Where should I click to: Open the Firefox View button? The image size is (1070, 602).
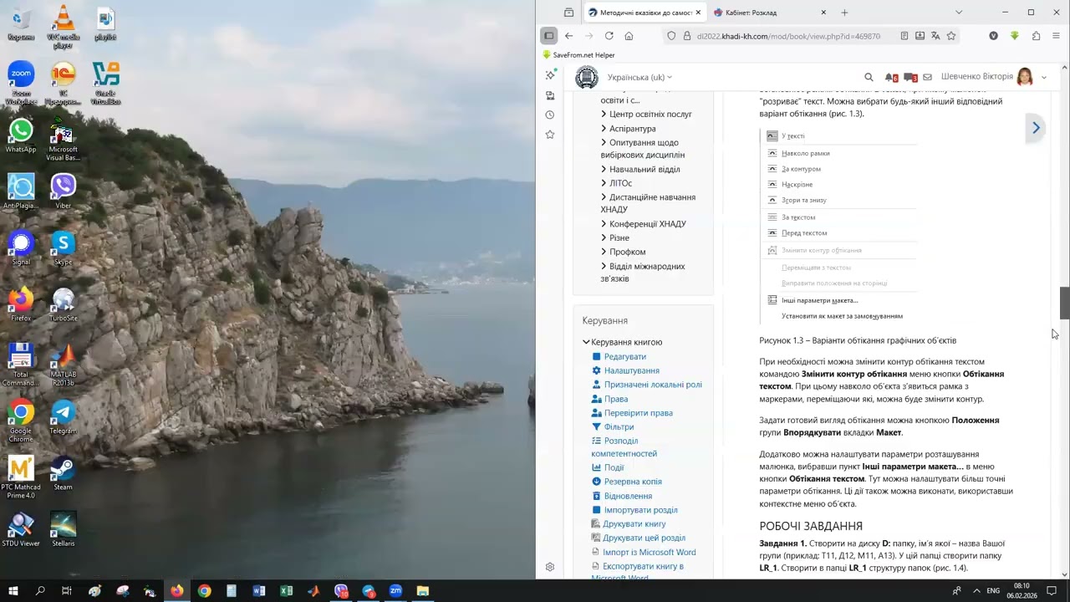point(568,13)
